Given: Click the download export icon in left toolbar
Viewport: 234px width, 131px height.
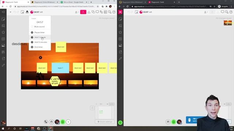Looking at the screenshot, I should coord(89,12).
